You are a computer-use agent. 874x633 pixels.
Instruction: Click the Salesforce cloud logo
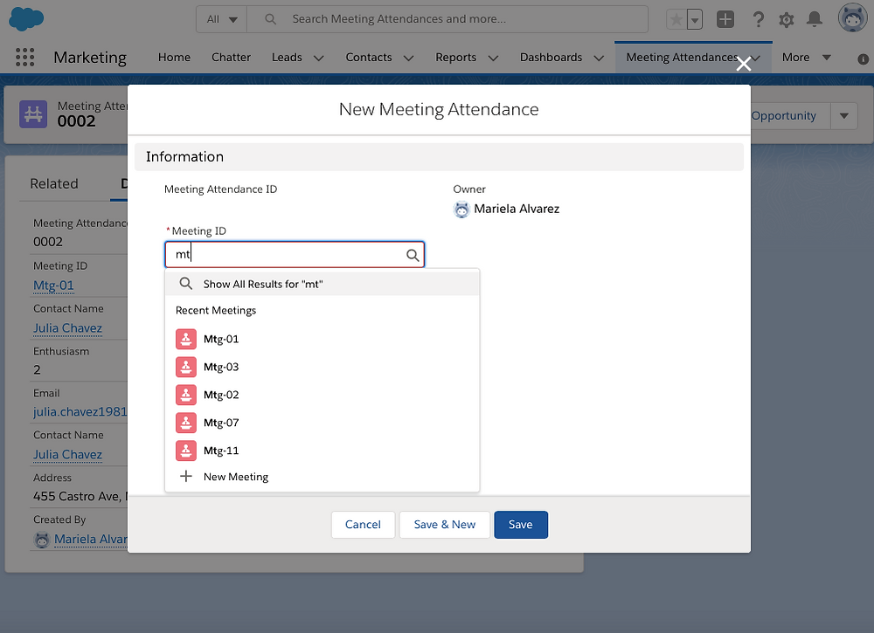(x=26, y=19)
